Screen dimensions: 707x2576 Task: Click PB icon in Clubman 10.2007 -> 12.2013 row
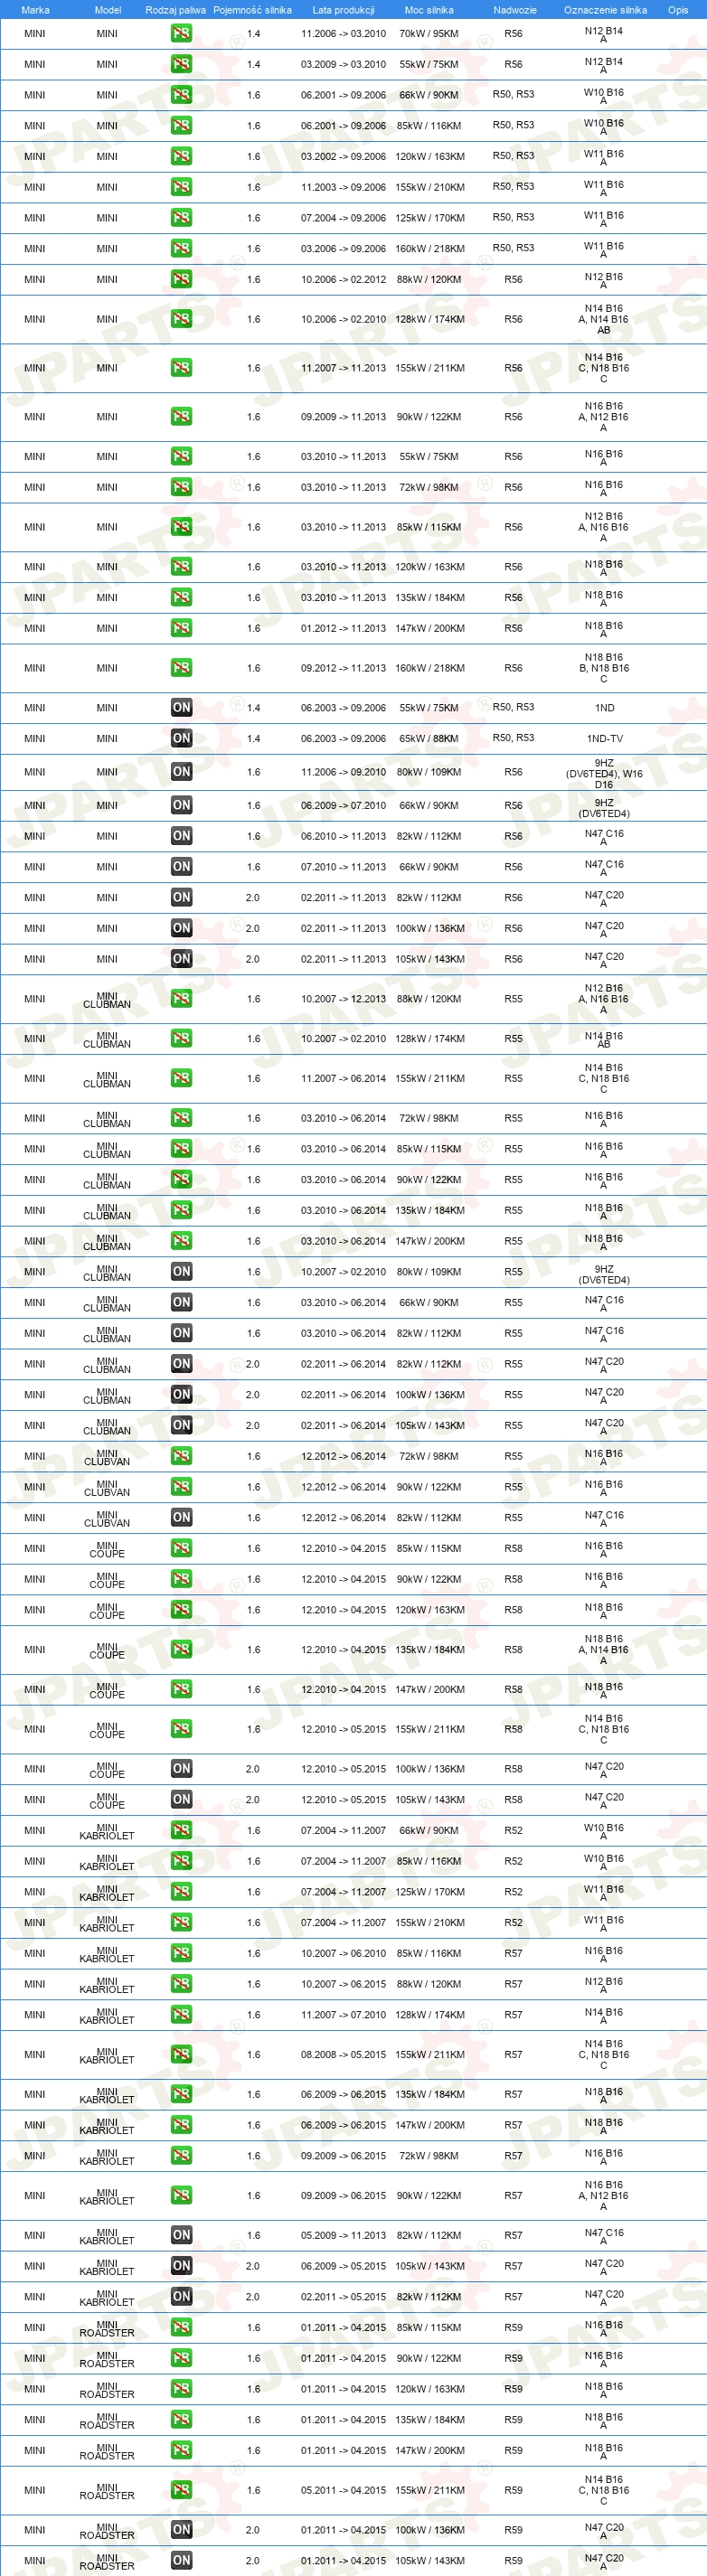pos(181,999)
